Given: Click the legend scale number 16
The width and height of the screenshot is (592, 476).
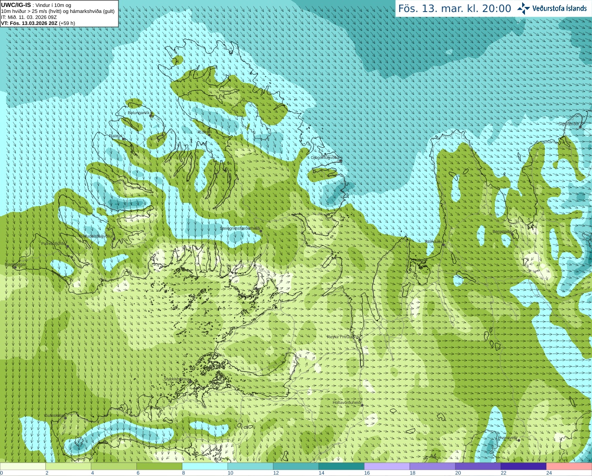Looking at the screenshot, I should pos(367,473).
